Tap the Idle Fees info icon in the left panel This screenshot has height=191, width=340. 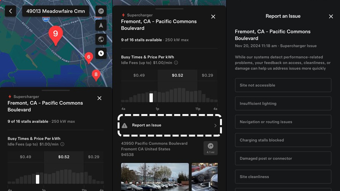point(62,144)
